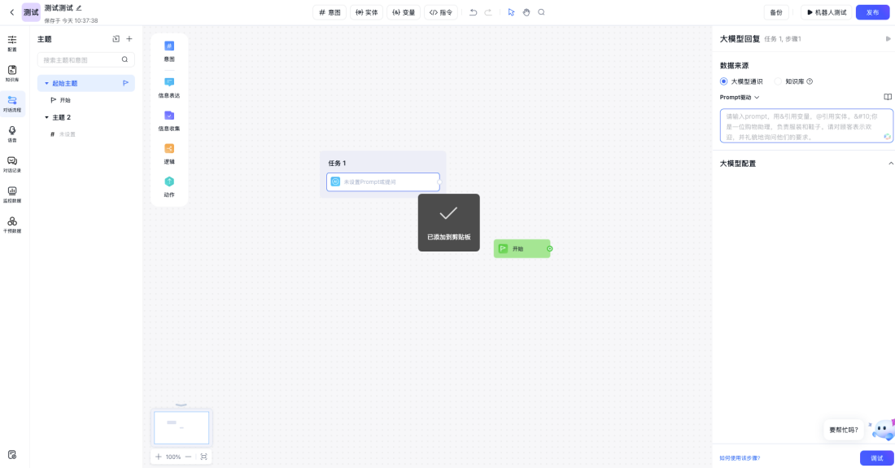The height and width of the screenshot is (468, 895).
Task: Select the 大模型通识 radio option
Action: click(724, 81)
